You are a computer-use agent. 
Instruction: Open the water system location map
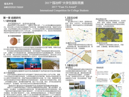109,57
